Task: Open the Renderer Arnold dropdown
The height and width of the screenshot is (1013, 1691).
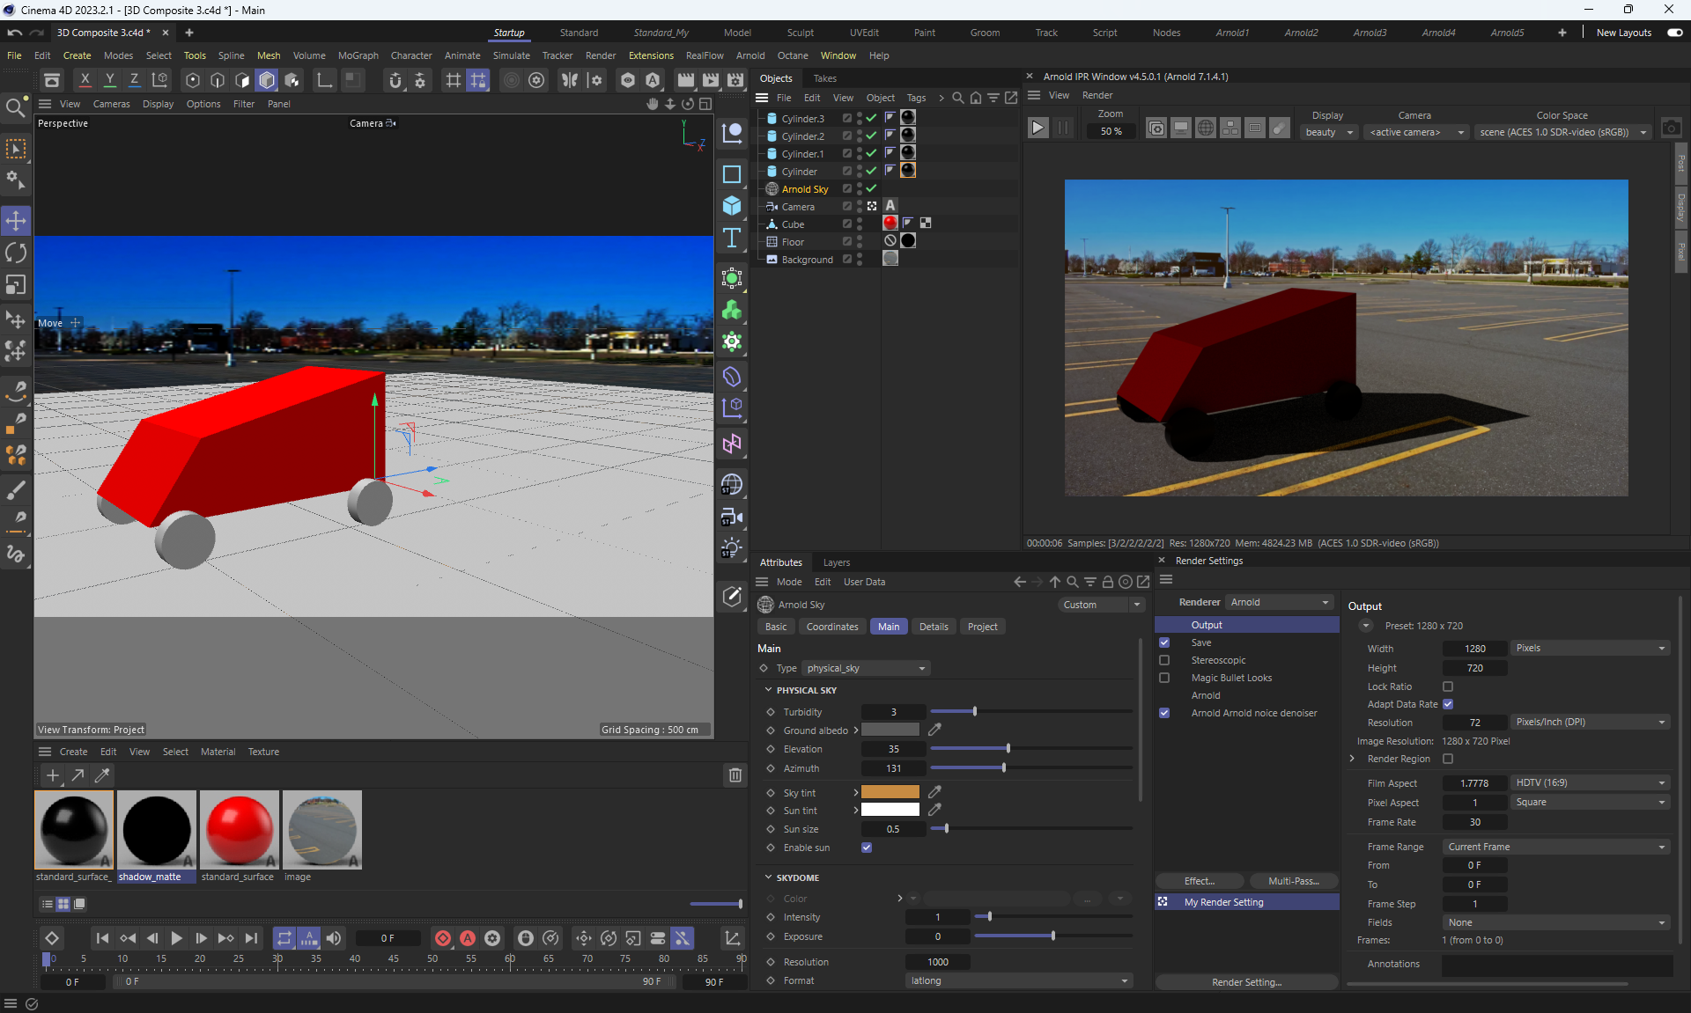Action: tap(1279, 602)
